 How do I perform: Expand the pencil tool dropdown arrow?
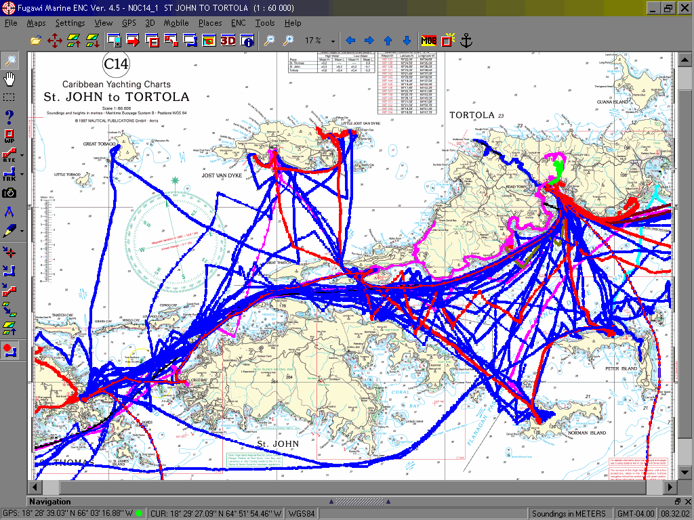click(x=22, y=231)
